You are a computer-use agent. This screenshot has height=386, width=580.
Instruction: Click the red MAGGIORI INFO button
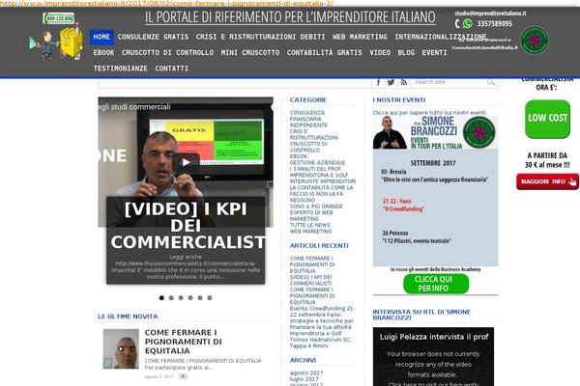547,181
